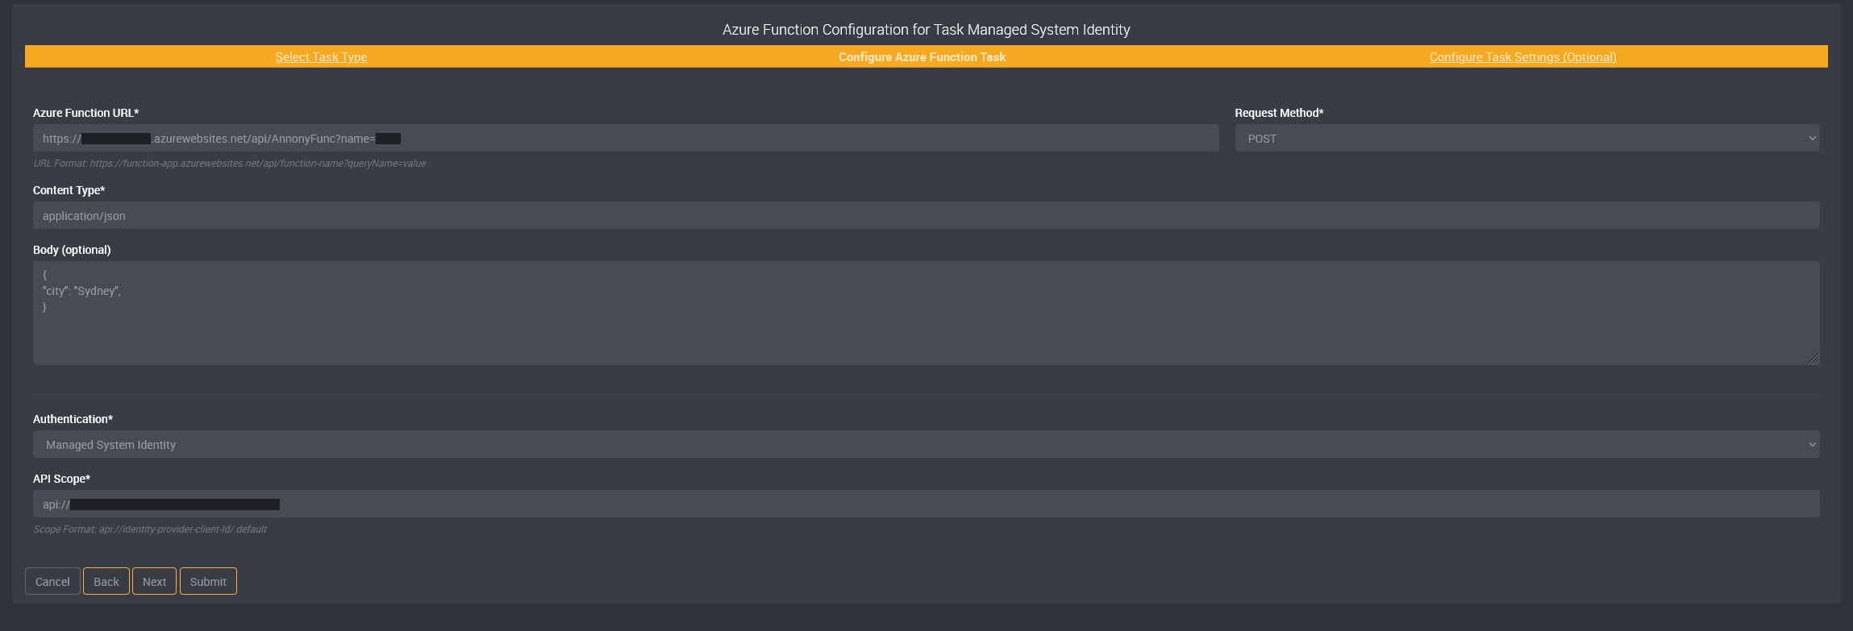Image resolution: width=1853 pixels, height=631 pixels.
Task: Click the Request Method label
Action: point(1280,113)
